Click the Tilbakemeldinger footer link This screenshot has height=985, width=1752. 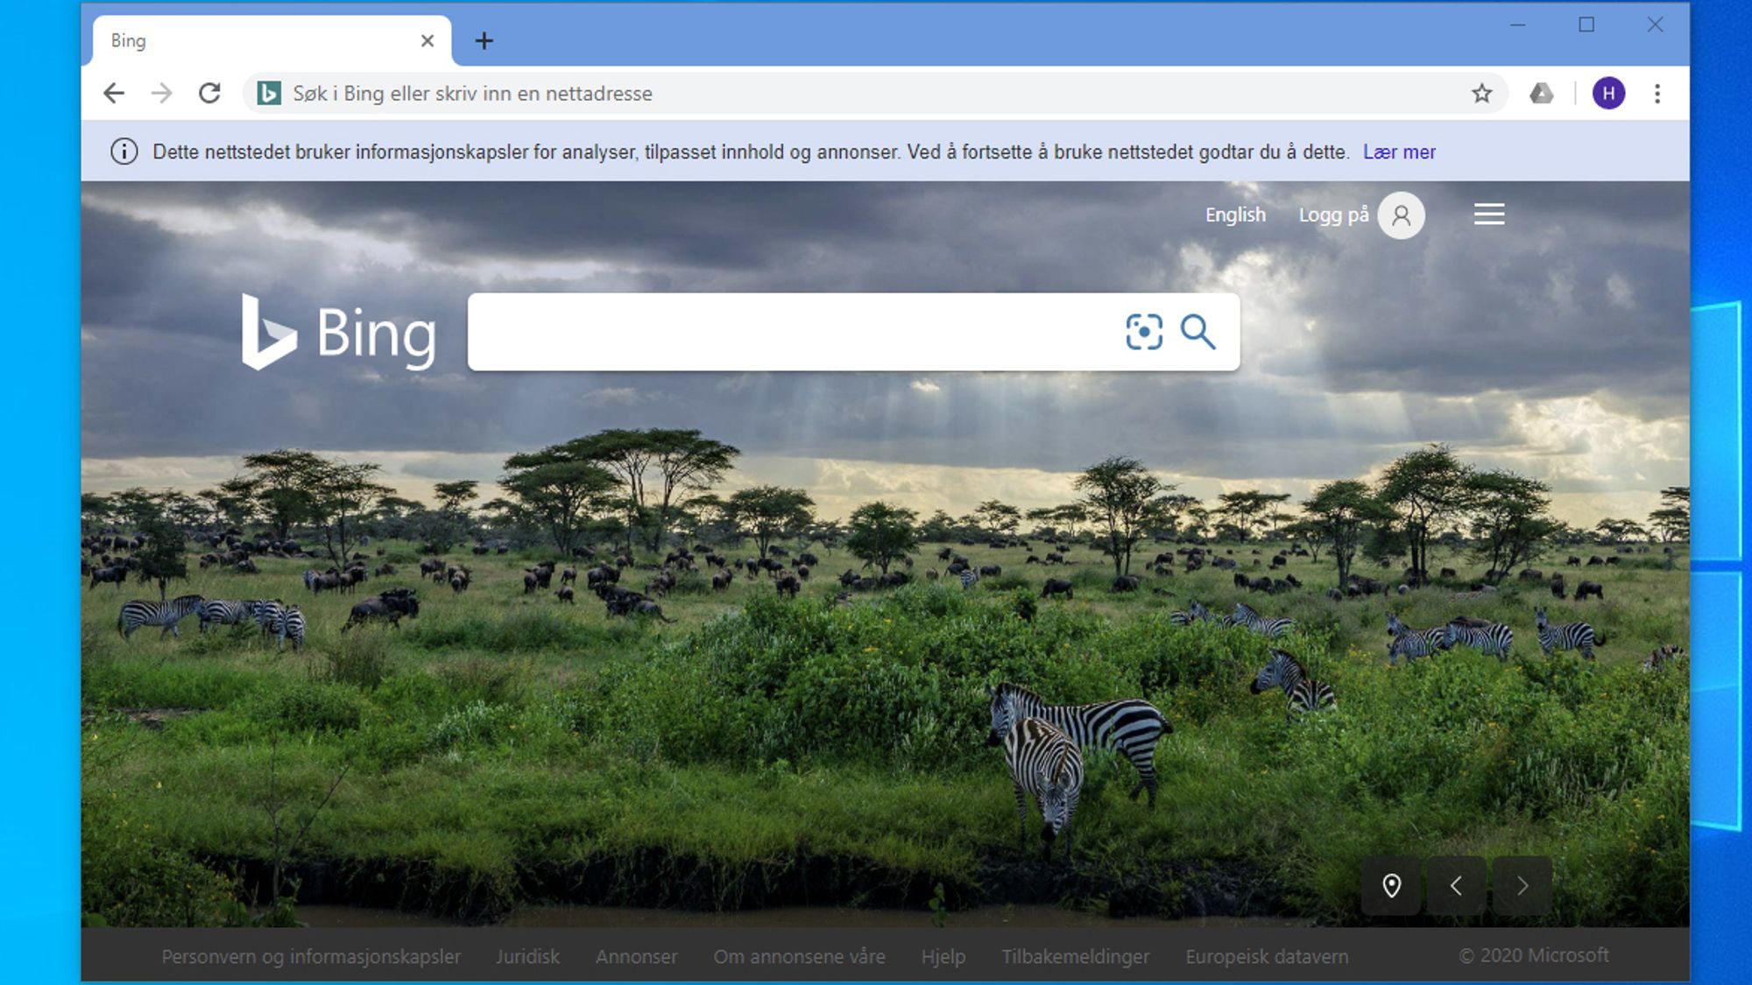[1073, 956]
